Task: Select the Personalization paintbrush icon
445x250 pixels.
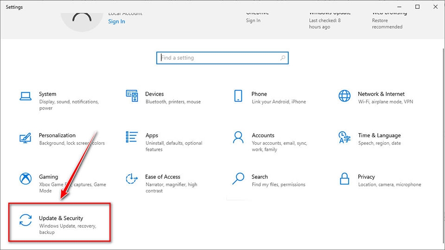Action: [25, 138]
